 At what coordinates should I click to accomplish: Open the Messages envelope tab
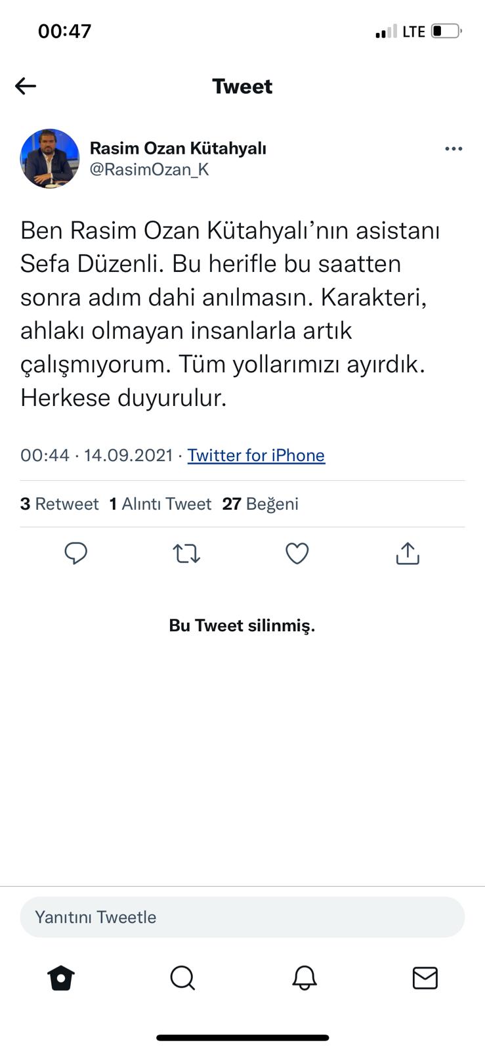coord(425,978)
